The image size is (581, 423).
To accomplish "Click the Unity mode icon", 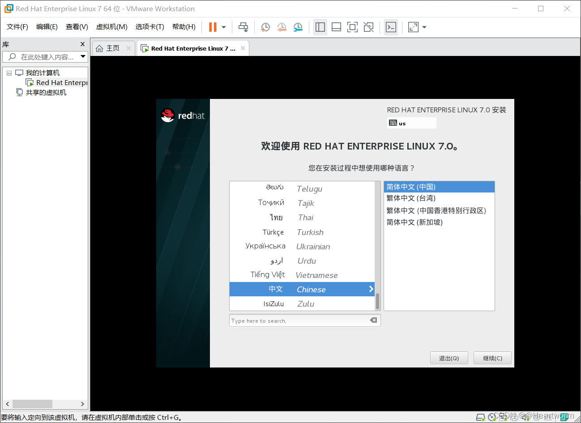I will pyautogui.click(x=368, y=27).
